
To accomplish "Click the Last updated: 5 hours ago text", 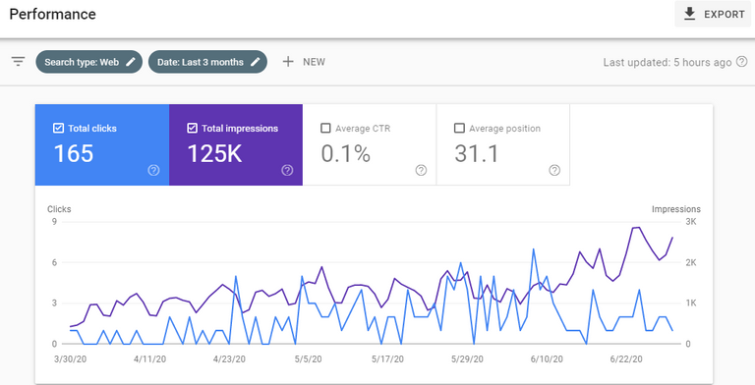I will (x=668, y=62).
